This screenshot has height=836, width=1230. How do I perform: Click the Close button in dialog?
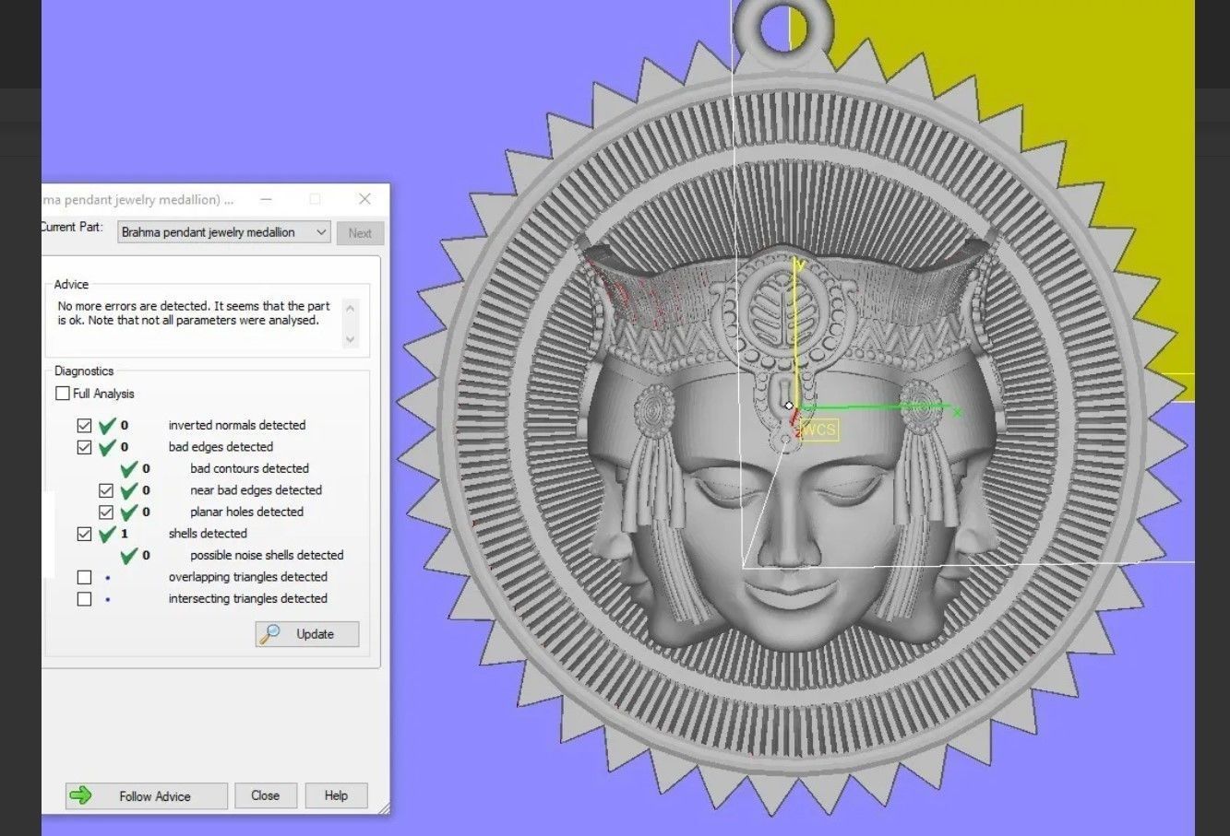[265, 795]
